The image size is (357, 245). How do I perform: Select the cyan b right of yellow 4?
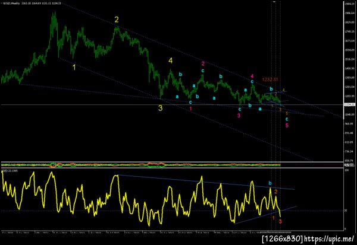(x=180, y=74)
